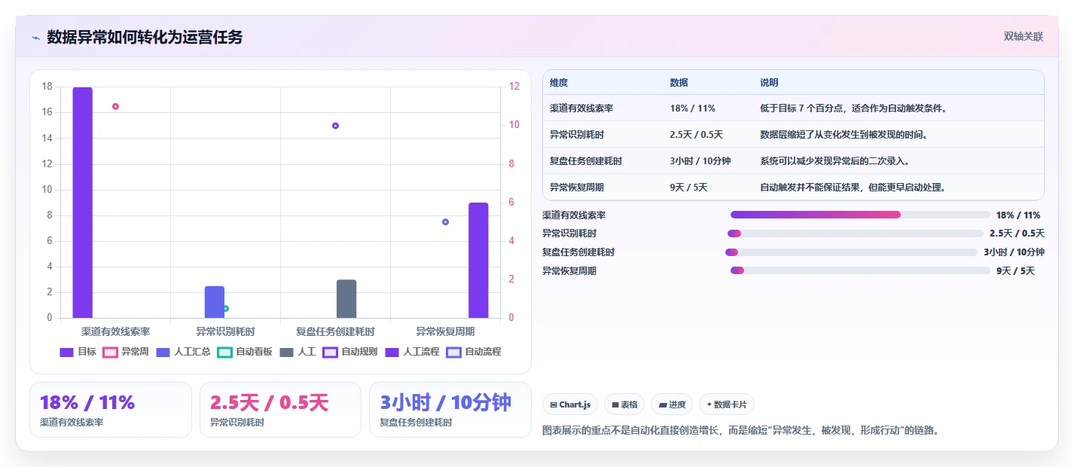Click the progress value 18% / 11%
The height and width of the screenshot is (467, 1074).
(x=1018, y=215)
